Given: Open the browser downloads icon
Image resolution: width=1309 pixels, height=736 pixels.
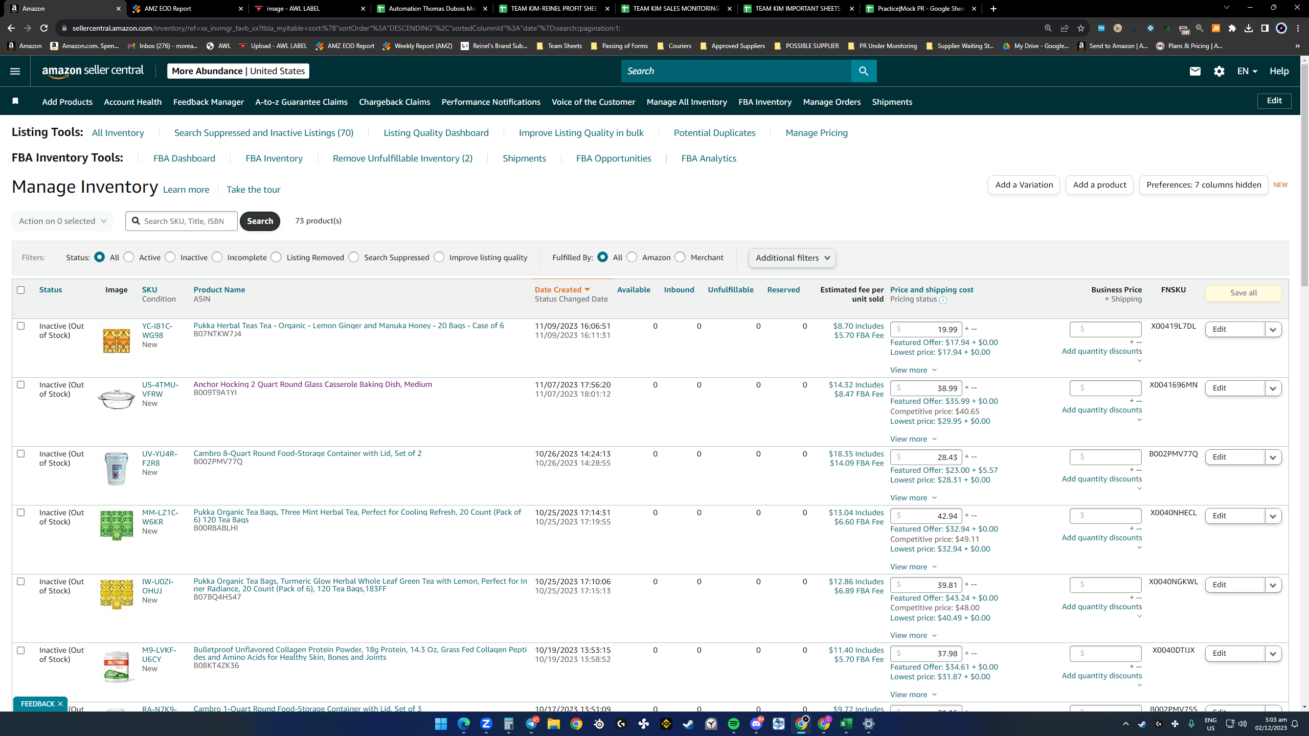Looking at the screenshot, I should [x=1249, y=28].
